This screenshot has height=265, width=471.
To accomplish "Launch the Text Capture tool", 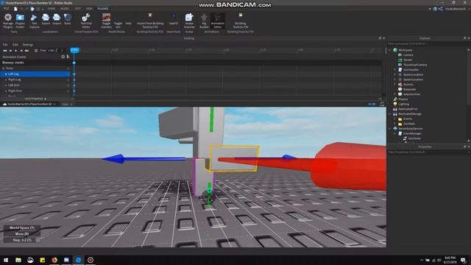I will [x=35, y=21].
